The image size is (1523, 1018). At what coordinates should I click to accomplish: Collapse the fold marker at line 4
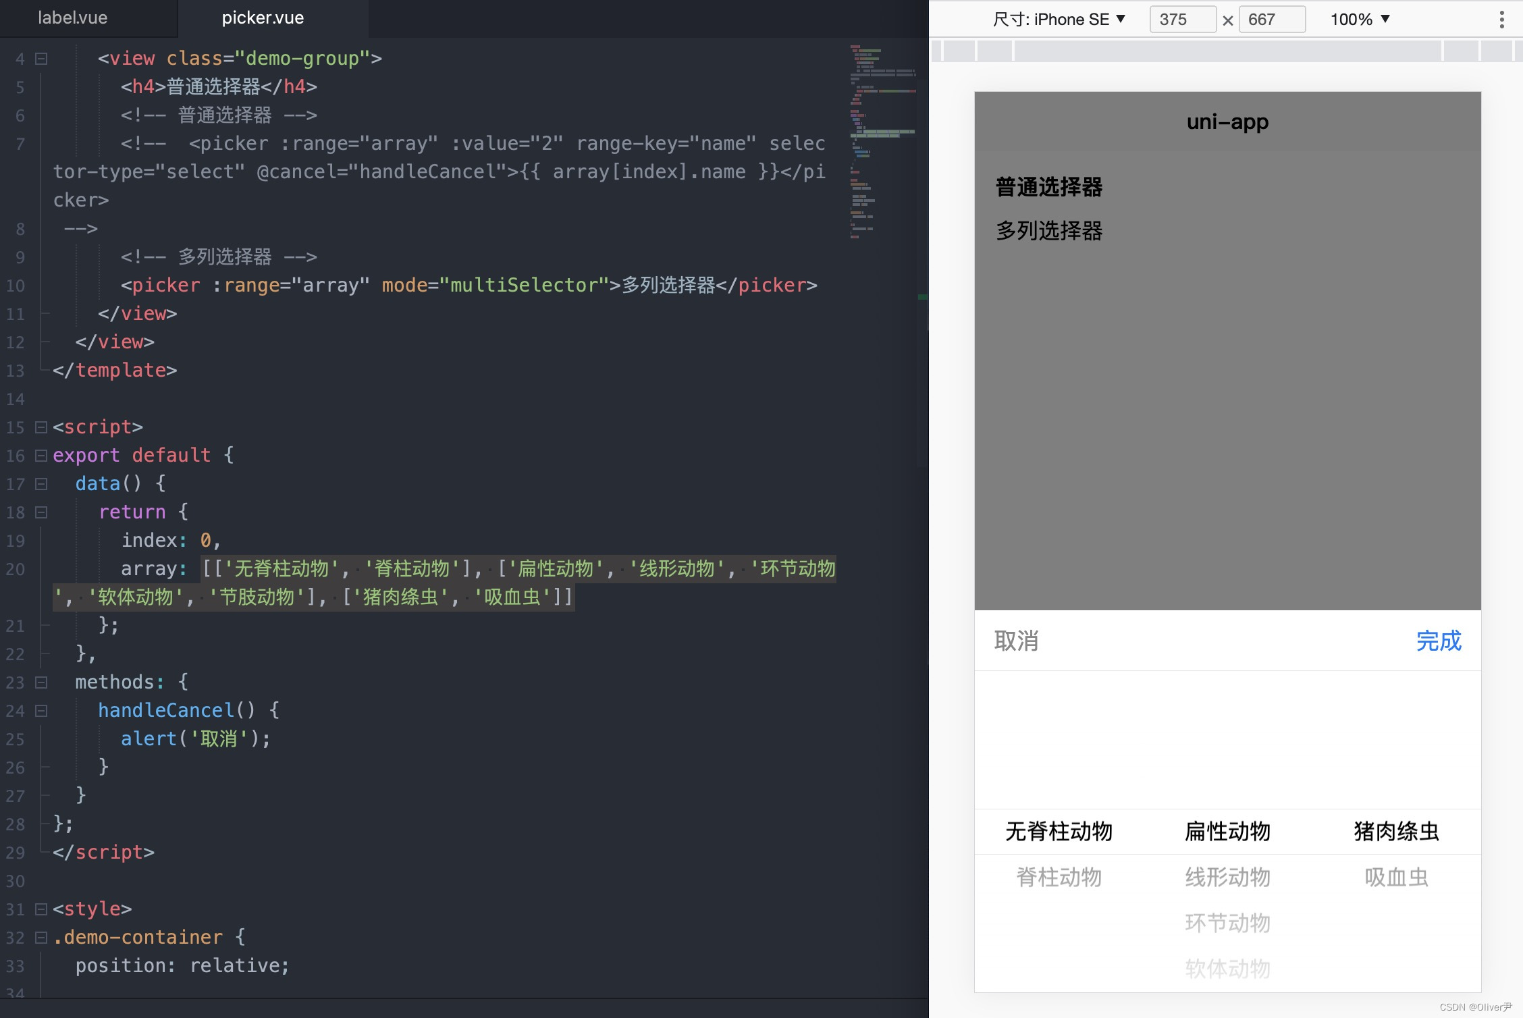pyautogui.click(x=41, y=59)
